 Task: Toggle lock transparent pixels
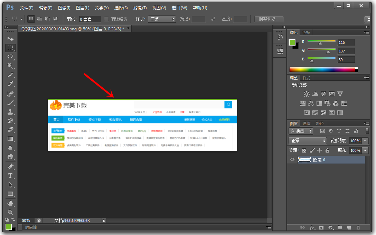304,150
